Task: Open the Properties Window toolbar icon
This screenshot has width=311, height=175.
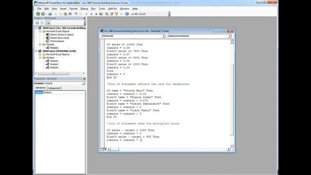Action: coord(111,14)
